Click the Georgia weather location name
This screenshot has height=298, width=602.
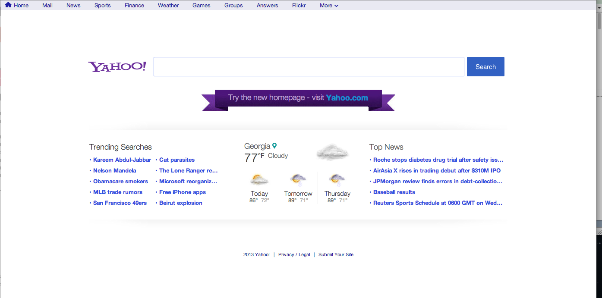coord(257,146)
